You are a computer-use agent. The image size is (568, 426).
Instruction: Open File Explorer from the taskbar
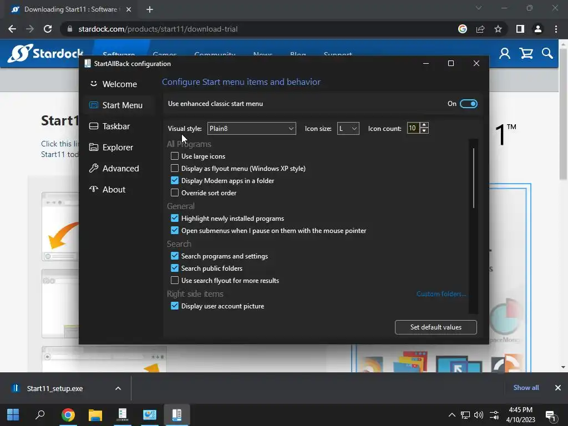95,414
